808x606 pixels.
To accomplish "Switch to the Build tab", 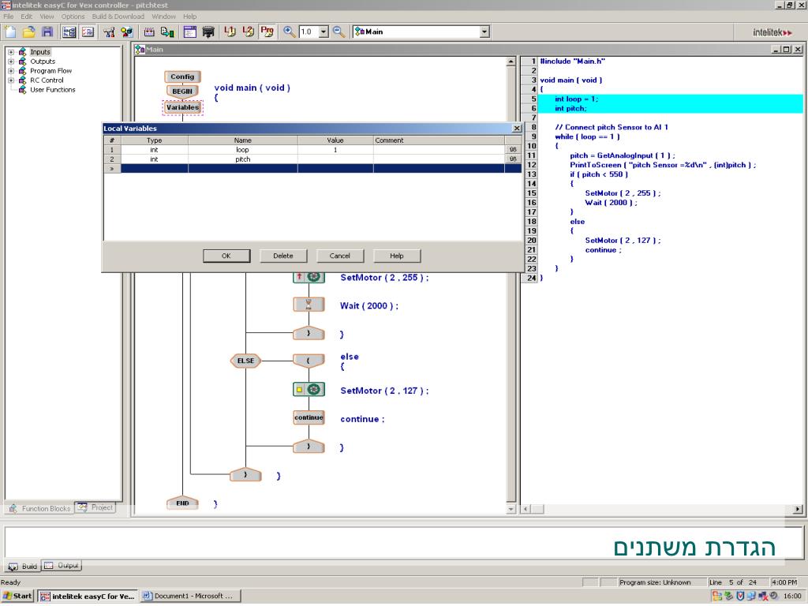I will coord(23,567).
